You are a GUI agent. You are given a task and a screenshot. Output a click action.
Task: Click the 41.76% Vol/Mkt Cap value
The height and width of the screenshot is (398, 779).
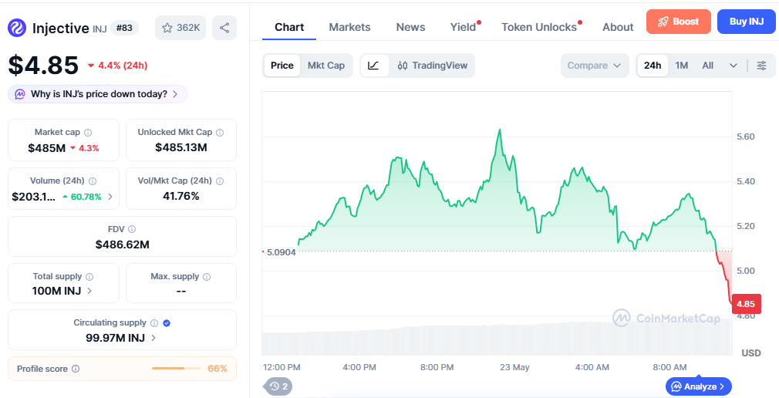[x=180, y=196]
